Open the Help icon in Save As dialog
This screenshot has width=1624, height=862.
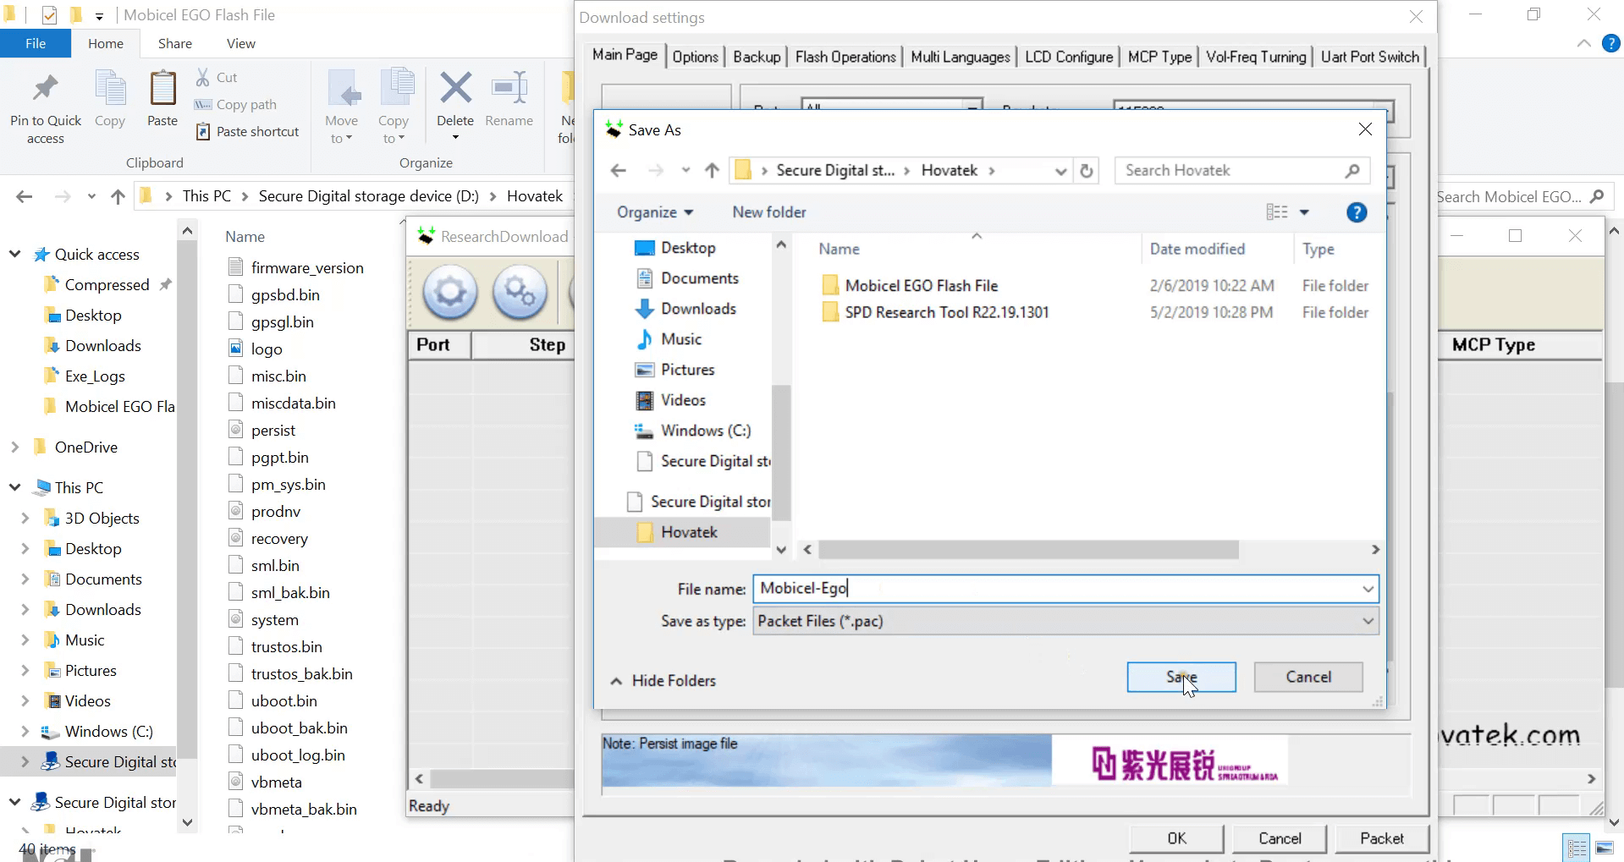click(1356, 212)
